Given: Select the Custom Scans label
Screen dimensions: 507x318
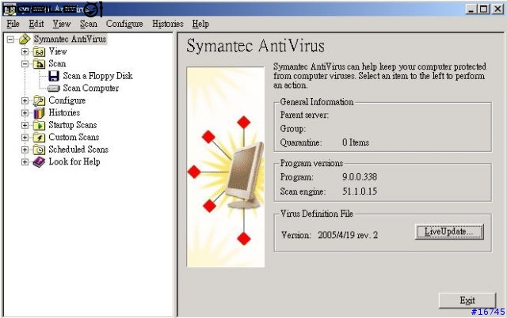Looking at the screenshot, I should (74, 138).
